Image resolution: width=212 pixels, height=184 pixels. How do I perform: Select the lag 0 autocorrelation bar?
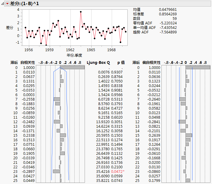[x=72, y=68]
